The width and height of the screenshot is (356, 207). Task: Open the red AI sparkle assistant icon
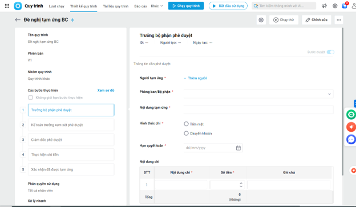coord(351,127)
